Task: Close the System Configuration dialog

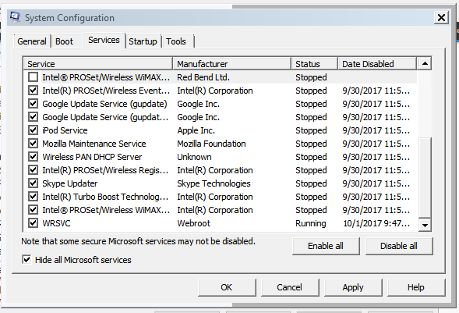Action: click(441, 18)
